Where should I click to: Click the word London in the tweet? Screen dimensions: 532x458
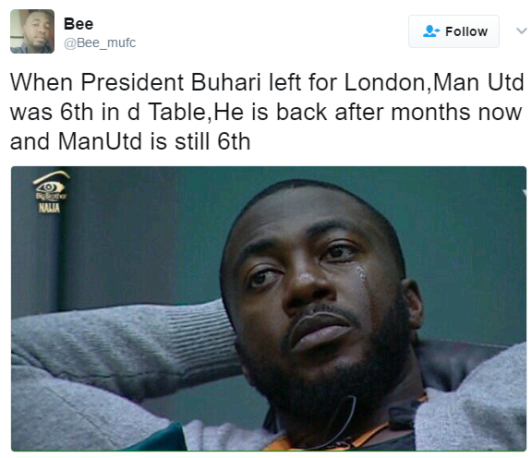pyautogui.click(x=385, y=82)
